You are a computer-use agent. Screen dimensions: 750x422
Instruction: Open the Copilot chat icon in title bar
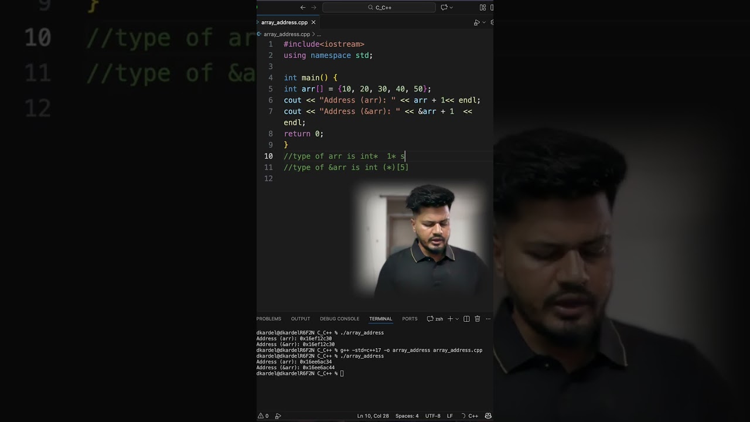pos(444,8)
